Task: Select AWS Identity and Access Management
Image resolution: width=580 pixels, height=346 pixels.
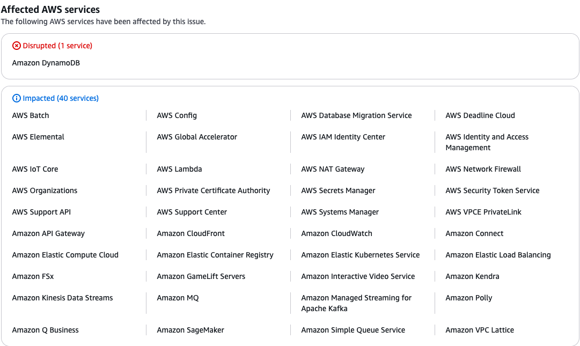Action: pos(487,143)
